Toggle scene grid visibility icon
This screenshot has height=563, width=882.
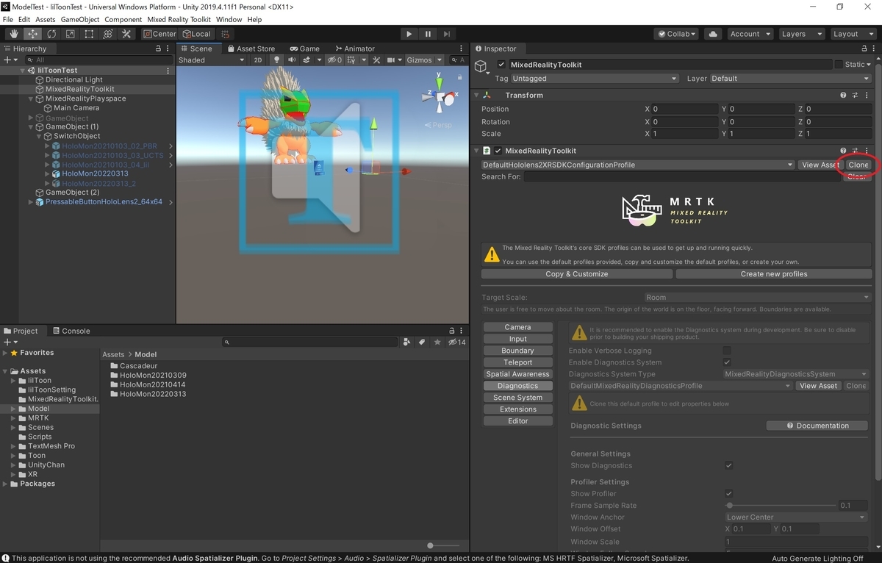click(351, 60)
